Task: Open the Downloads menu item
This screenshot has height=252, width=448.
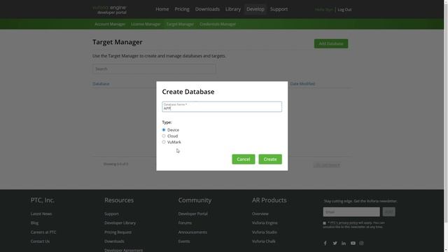Action: point(207,9)
